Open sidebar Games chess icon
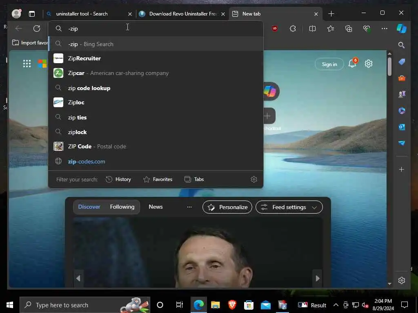 click(x=402, y=94)
